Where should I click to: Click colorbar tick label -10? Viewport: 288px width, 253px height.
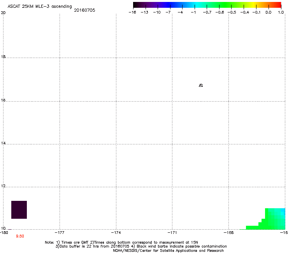coord(157,12)
